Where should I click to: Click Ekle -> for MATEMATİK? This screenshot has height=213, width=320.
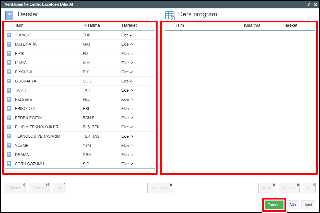click(x=127, y=44)
